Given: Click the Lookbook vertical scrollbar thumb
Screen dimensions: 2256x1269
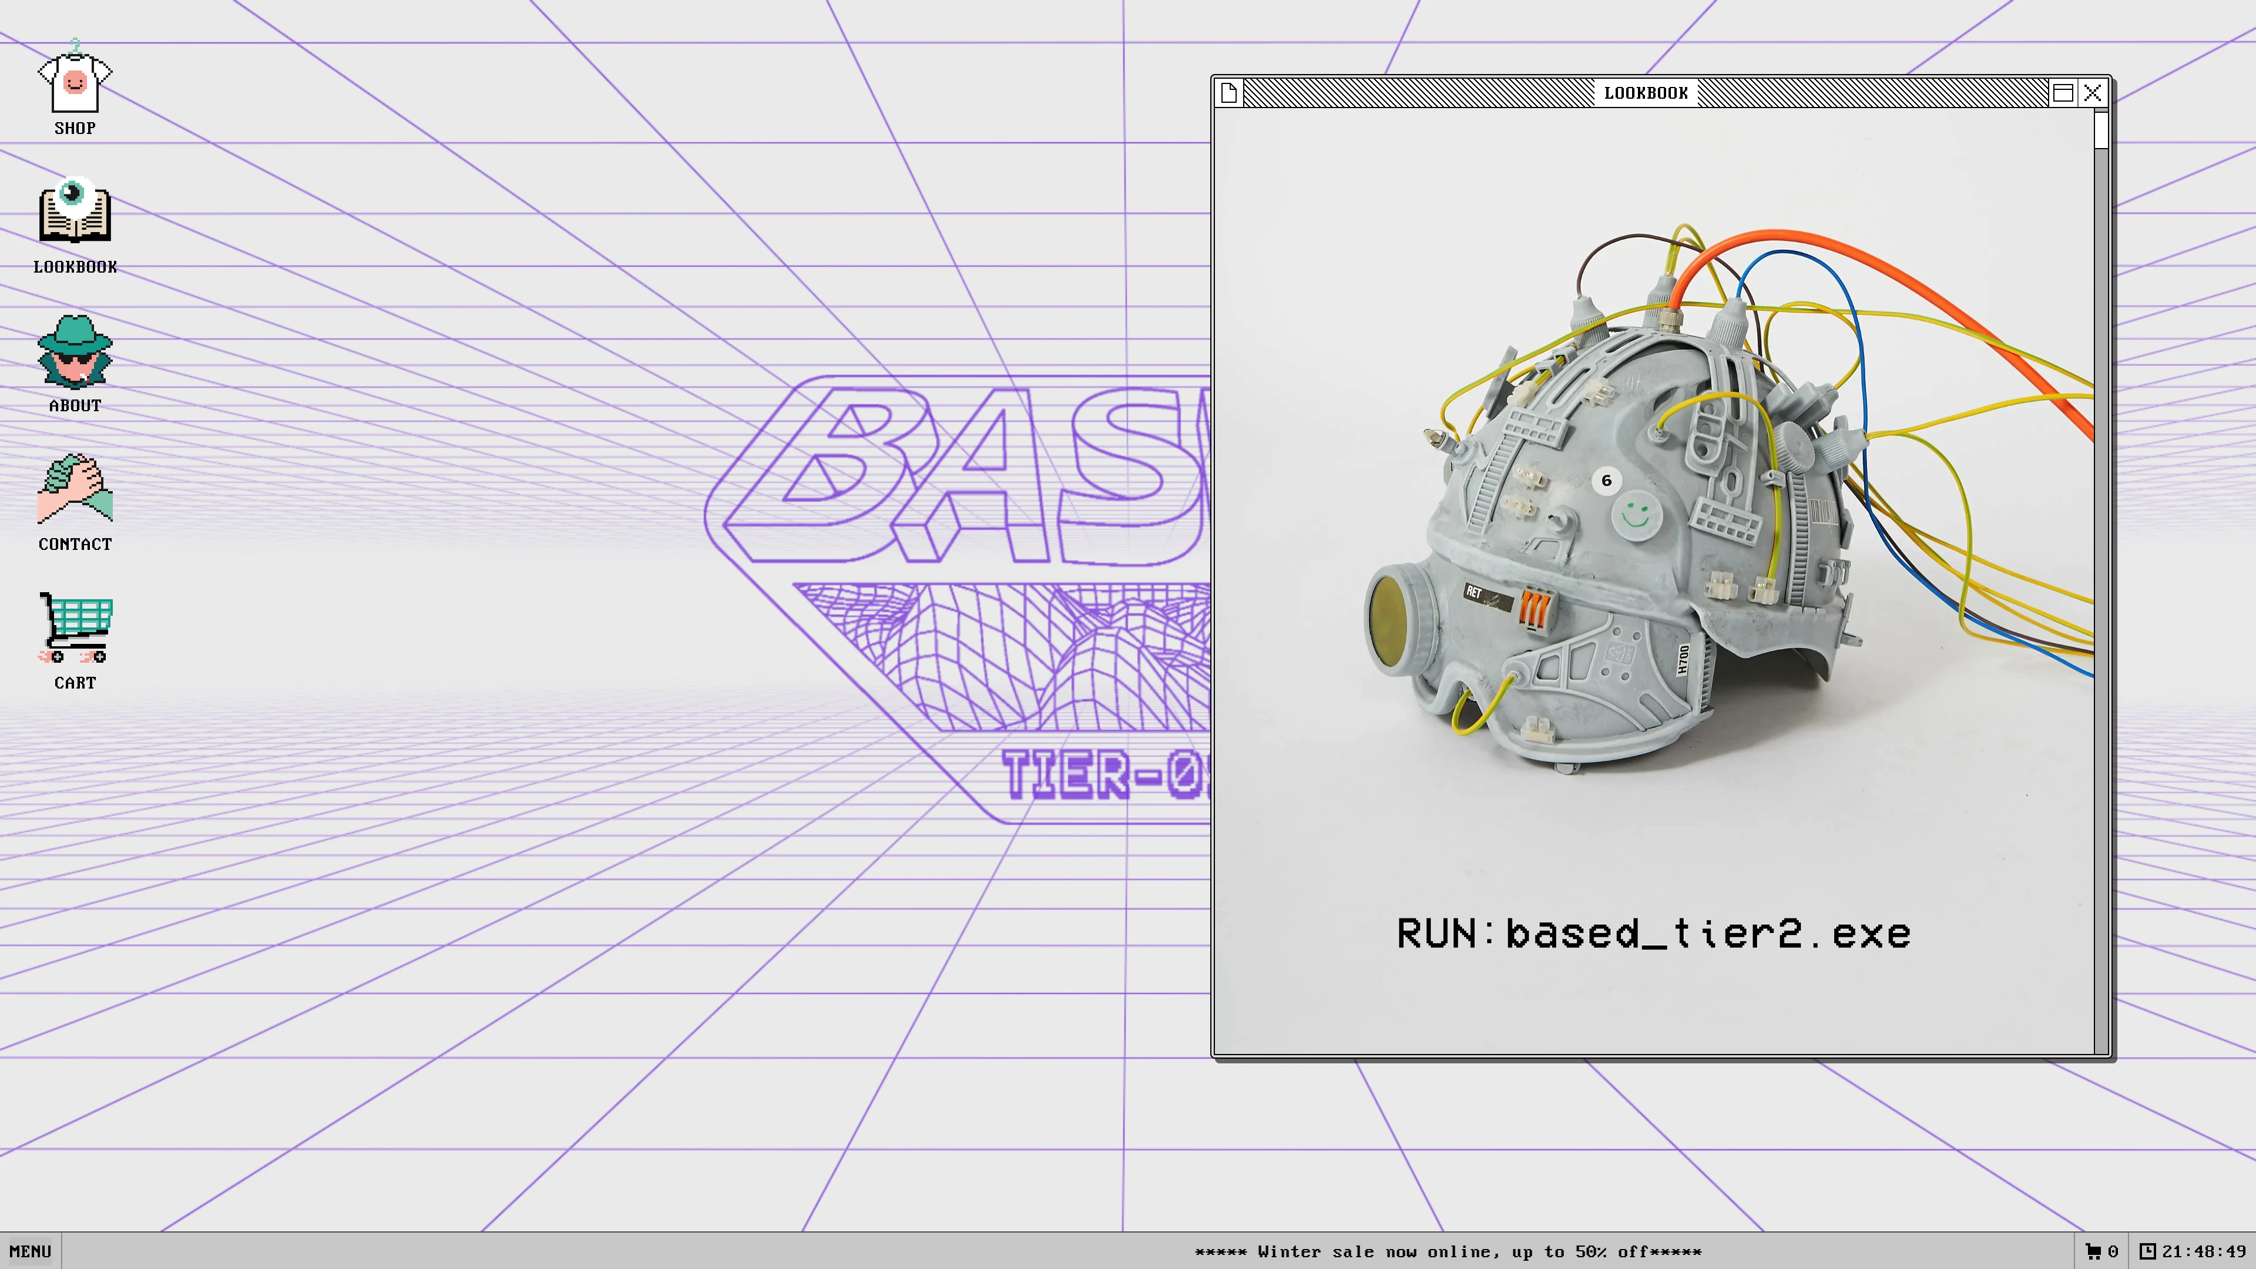Looking at the screenshot, I should click(2101, 130).
